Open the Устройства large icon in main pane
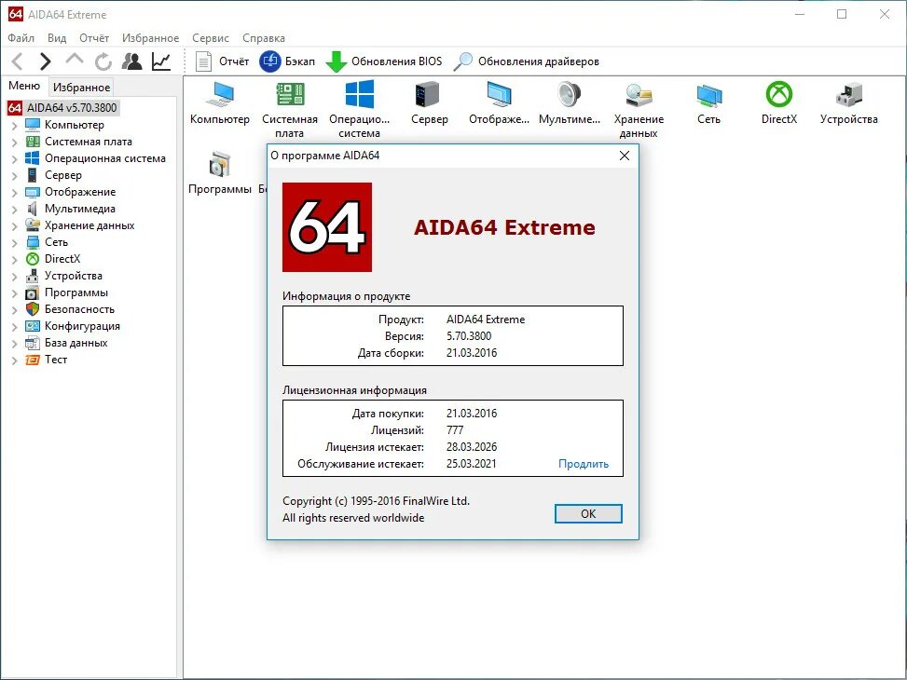Screen dimensions: 907x680 click(848, 104)
